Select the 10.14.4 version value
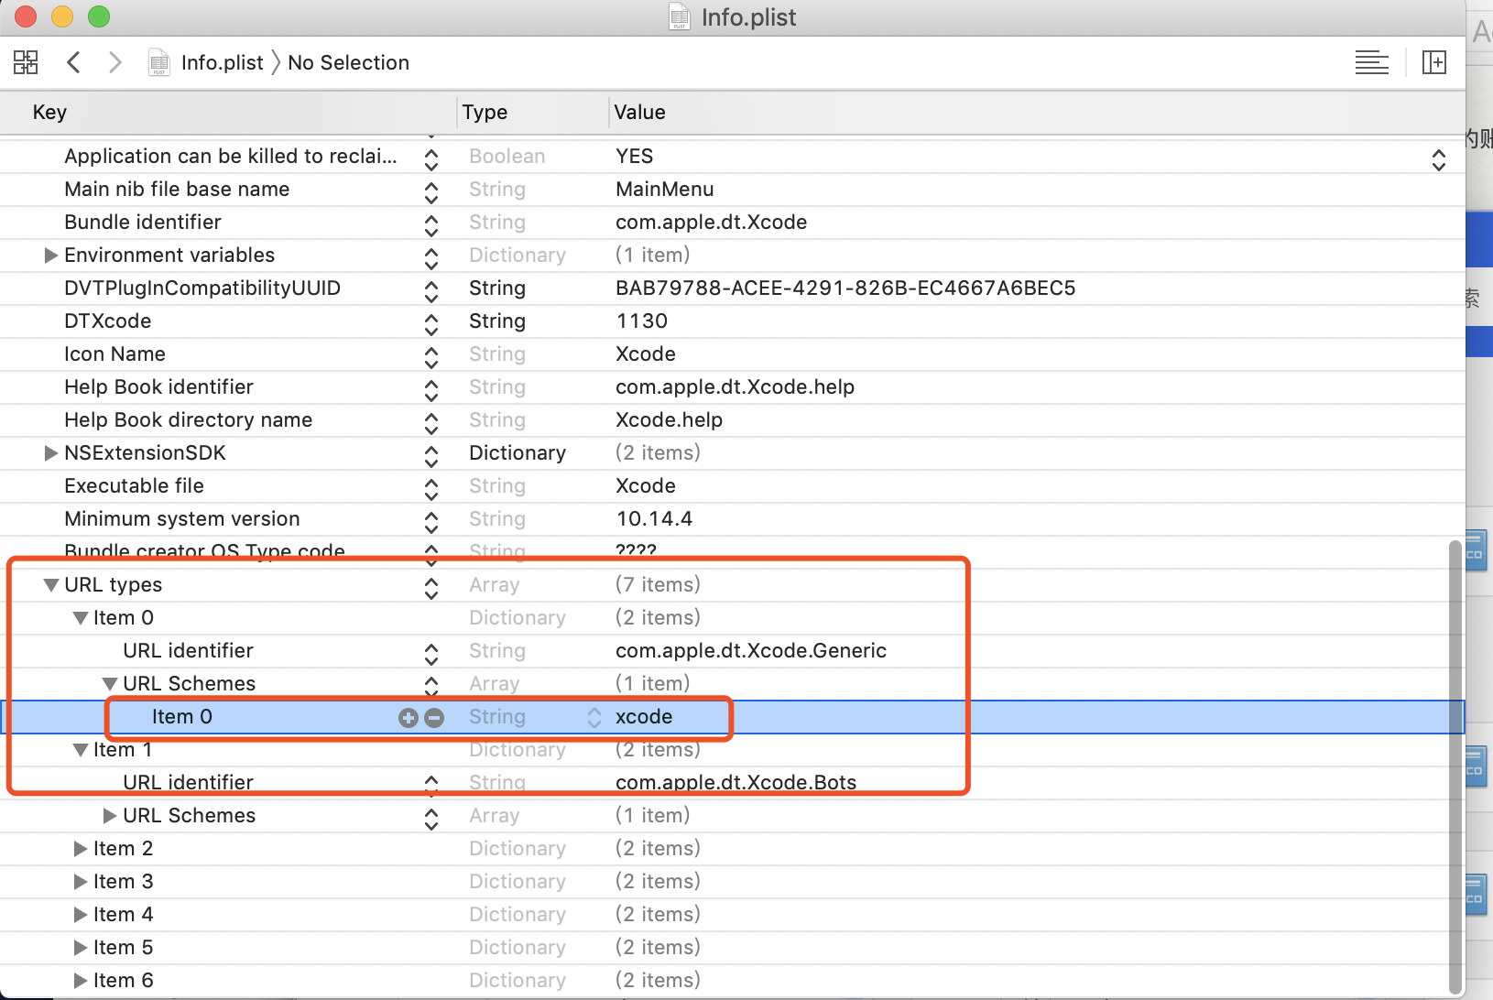The height and width of the screenshot is (1000, 1493). tap(654, 518)
